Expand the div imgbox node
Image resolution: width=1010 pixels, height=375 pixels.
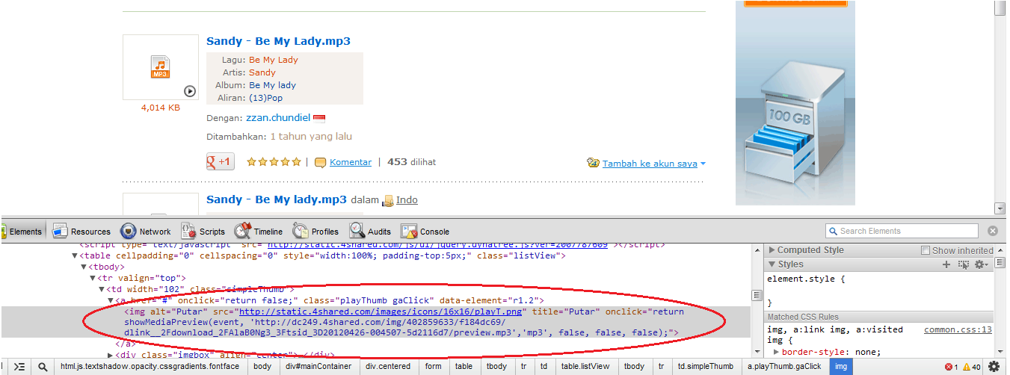click(x=111, y=355)
